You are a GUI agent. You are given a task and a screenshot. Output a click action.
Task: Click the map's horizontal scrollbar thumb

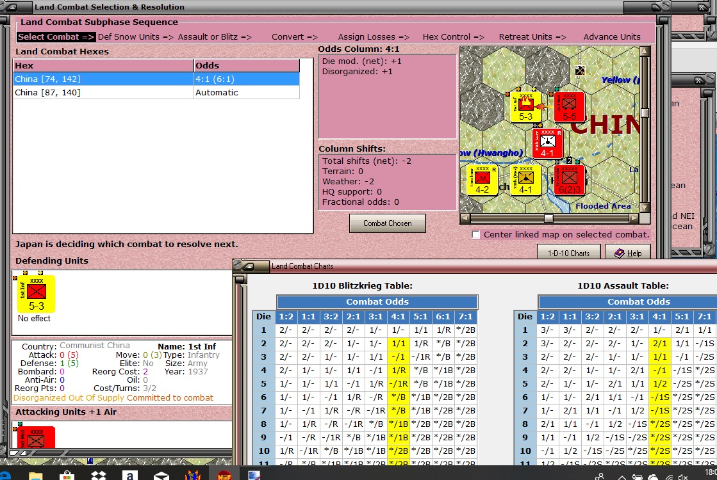548,218
